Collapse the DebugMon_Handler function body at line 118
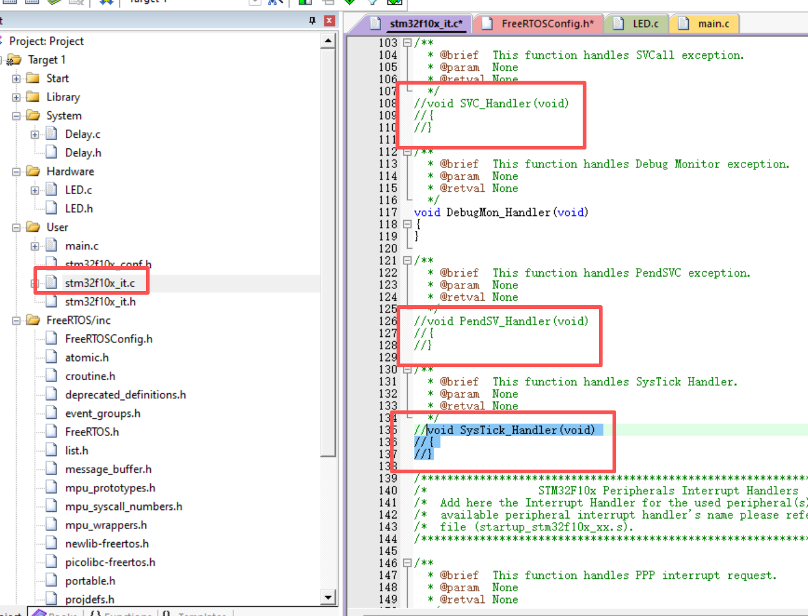Image resolution: width=808 pixels, height=616 pixels. [407, 224]
